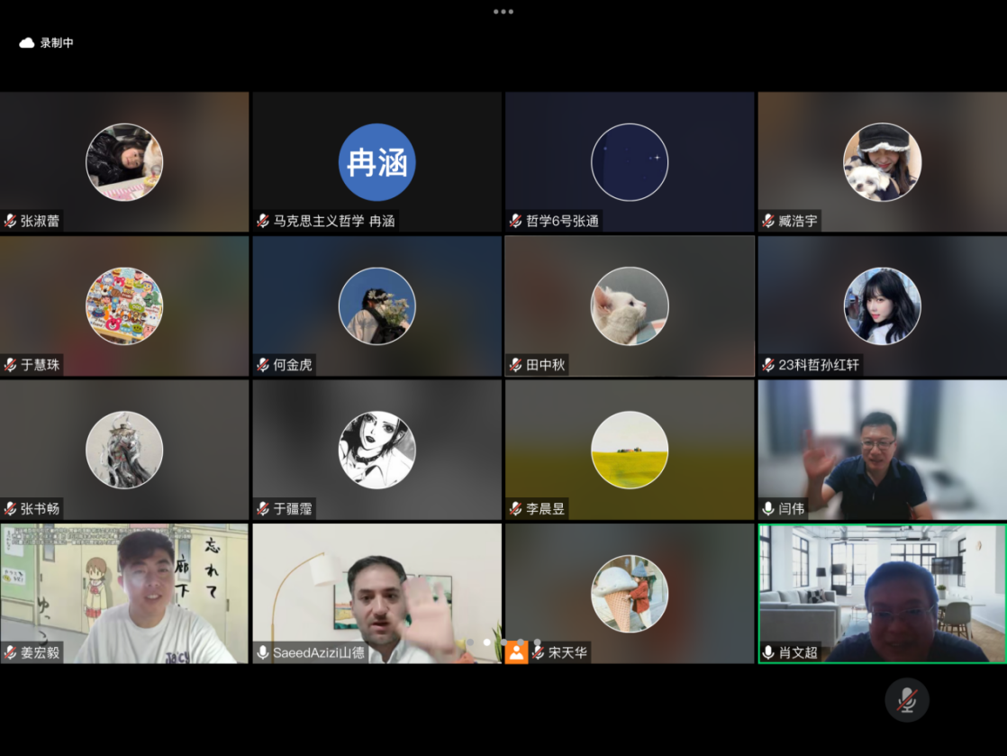Tap the muted microphone button at bottom right
The height and width of the screenshot is (756, 1007).
pos(906,700)
